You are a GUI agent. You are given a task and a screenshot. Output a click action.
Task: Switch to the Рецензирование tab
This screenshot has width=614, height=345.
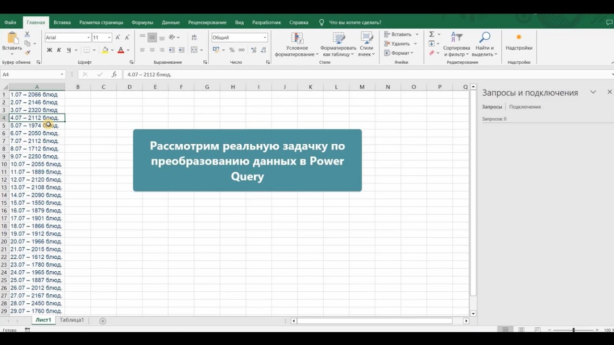[207, 23]
